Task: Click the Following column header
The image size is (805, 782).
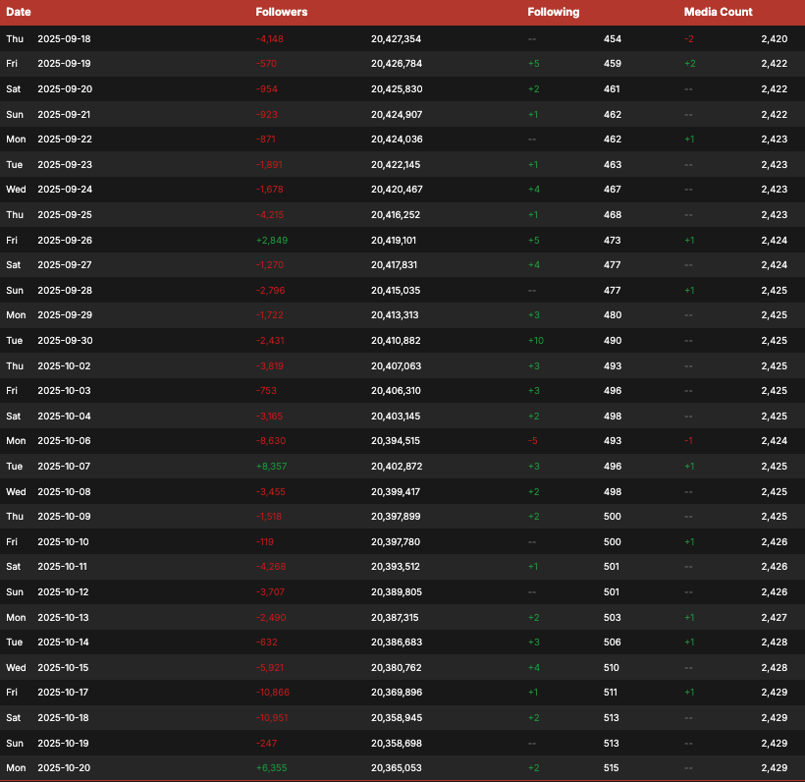Action: tap(554, 12)
